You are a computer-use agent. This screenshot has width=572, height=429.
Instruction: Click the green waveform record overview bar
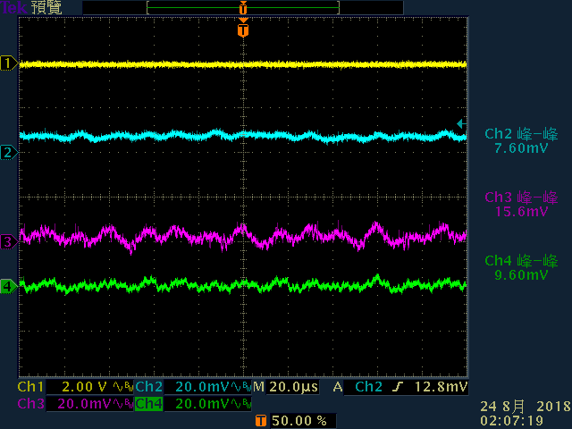[x=243, y=7]
